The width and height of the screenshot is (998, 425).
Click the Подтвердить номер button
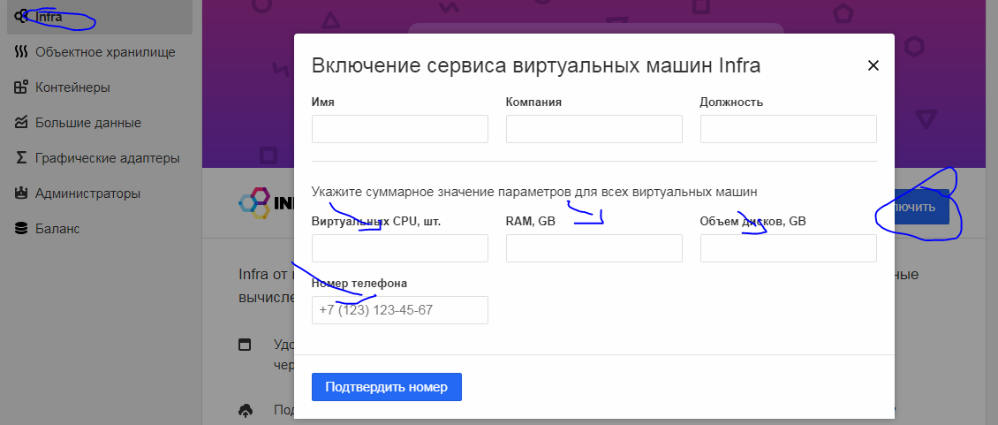pos(386,387)
